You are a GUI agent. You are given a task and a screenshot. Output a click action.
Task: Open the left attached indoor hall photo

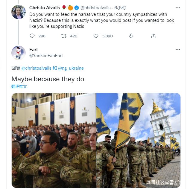(x=54, y=140)
